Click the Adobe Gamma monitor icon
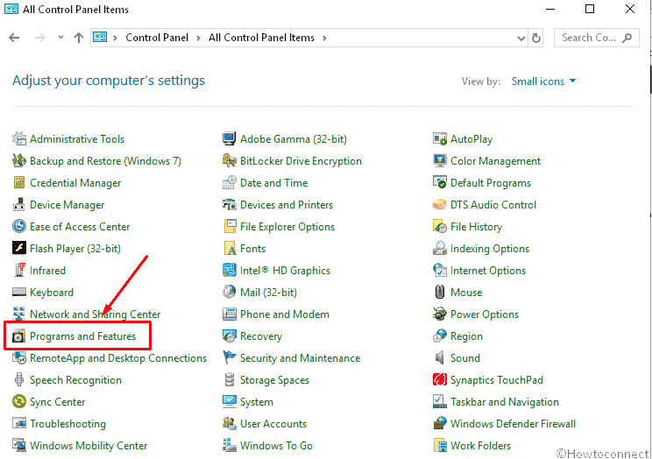 pyautogui.click(x=229, y=139)
